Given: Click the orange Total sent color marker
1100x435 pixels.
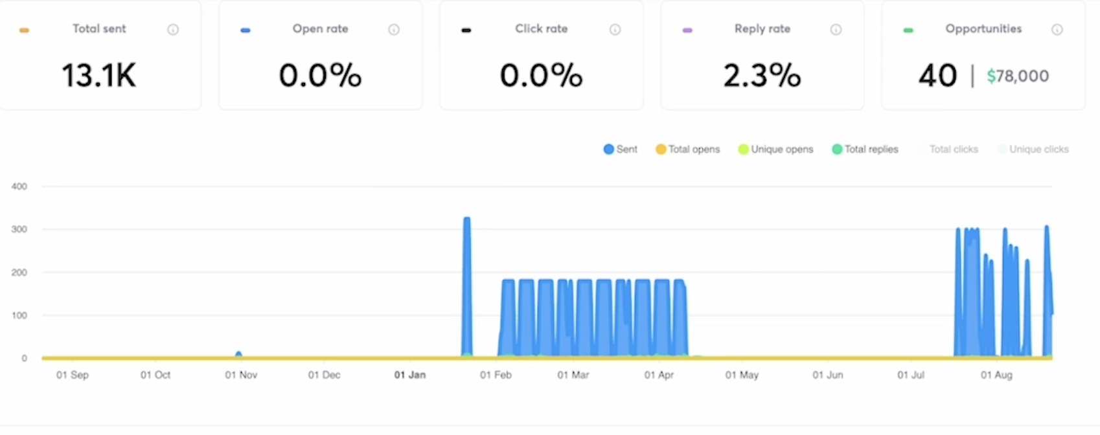Looking at the screenshot, I should click(x=24, y=30).
